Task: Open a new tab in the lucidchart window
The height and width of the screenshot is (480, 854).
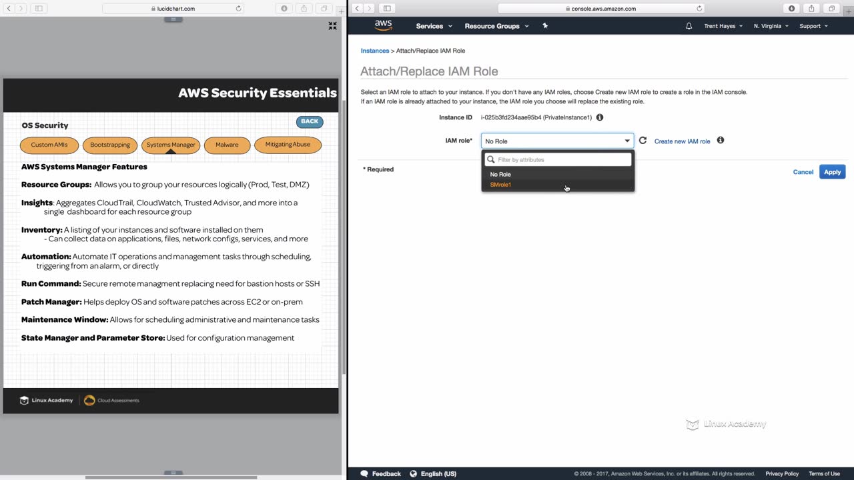Action: pyautogui.click(x=341, y=11)
